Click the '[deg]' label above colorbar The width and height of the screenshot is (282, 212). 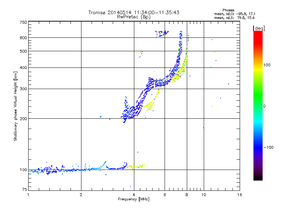259,28
